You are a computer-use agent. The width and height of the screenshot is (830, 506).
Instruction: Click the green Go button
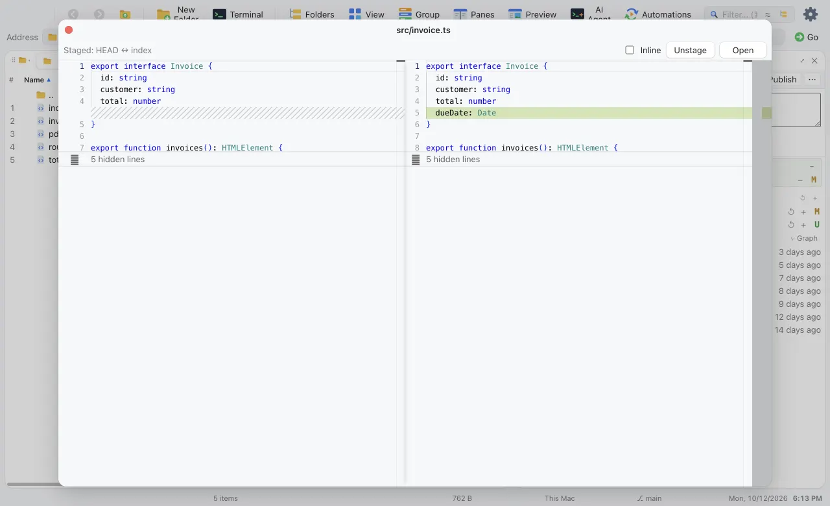click(806, 37)
